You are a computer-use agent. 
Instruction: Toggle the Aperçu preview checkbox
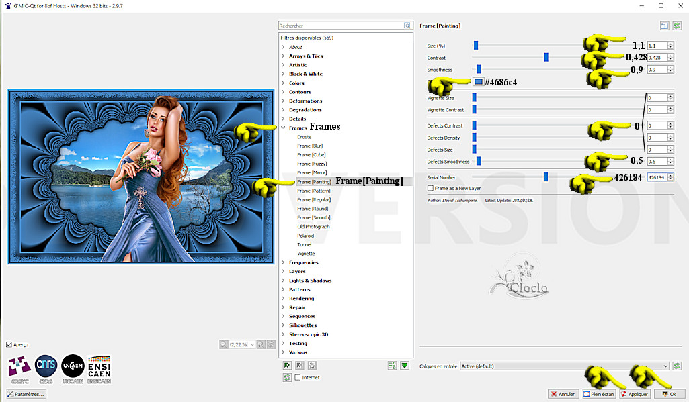point(9,344)
